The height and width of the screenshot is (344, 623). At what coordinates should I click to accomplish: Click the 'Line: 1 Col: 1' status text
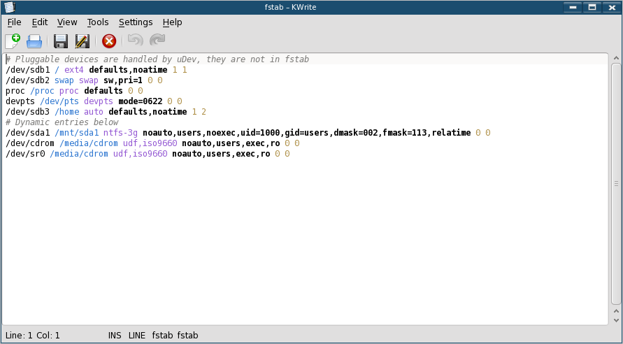[33, 336]
